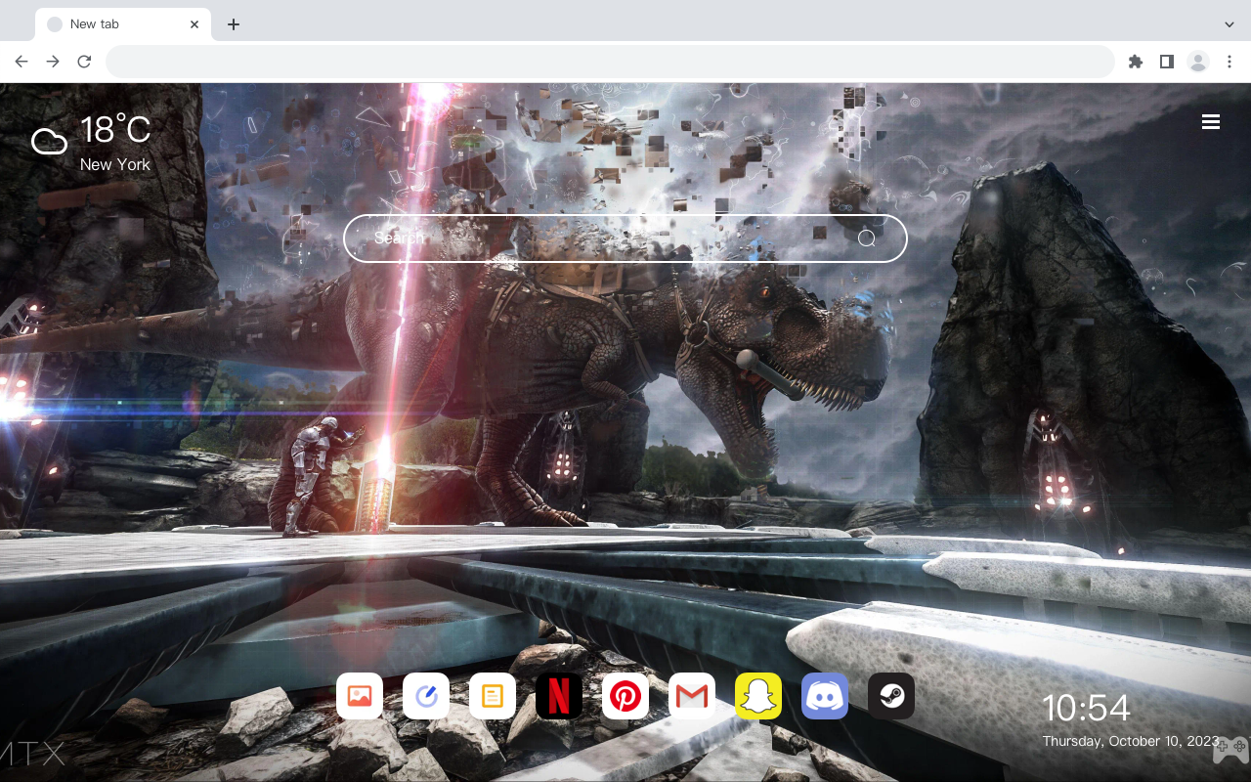Focus the browser address bar
The image size is (1251, 782).
pos(610,62)
